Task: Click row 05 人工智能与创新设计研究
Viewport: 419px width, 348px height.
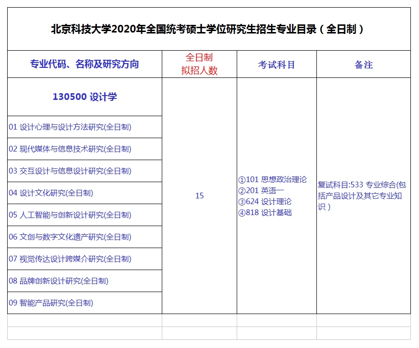Action: pyautogui.click(x=70, y=215)
